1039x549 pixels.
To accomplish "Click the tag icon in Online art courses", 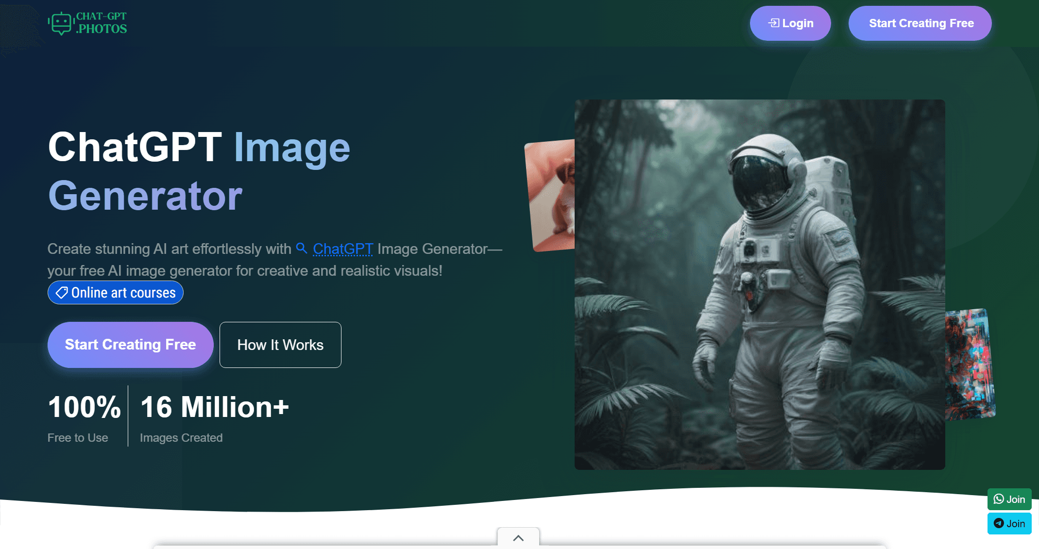I will 62,293.
